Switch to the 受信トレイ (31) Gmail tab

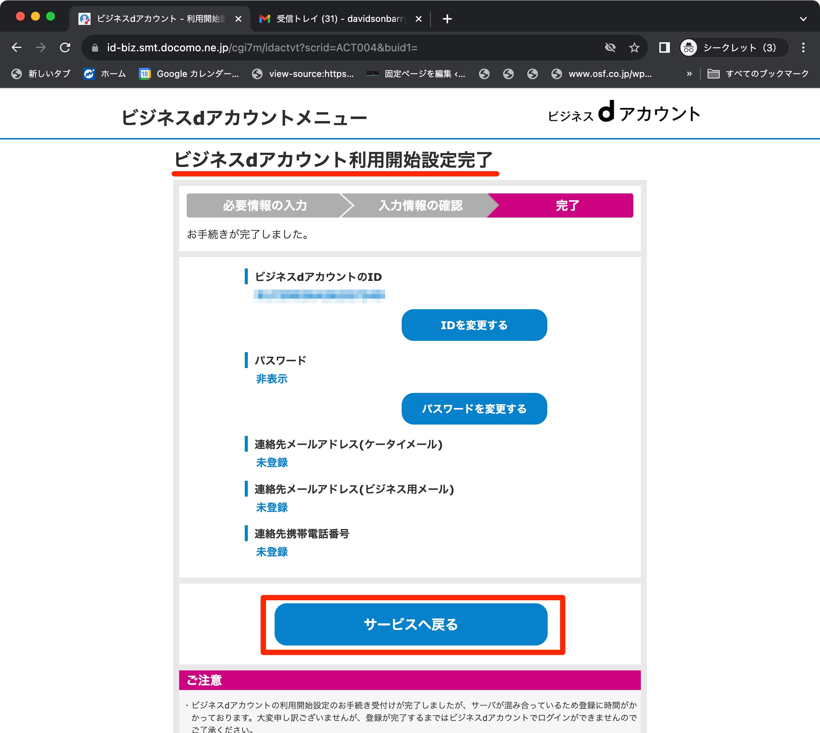click(341, 19)
